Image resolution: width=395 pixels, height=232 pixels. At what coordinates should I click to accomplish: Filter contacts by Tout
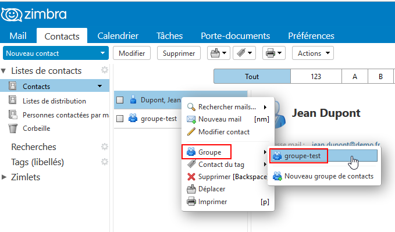click(252, 76)
